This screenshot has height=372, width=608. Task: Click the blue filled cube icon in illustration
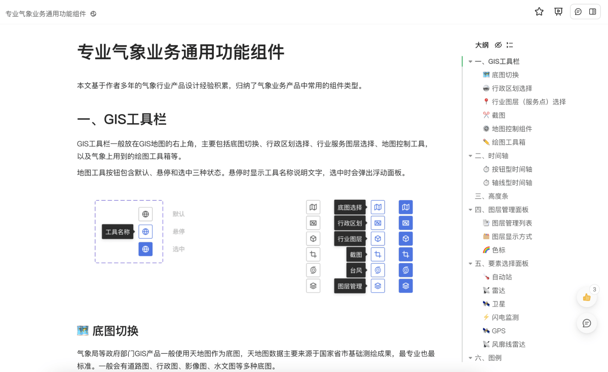pyautogui.click(x=406, y=239)
